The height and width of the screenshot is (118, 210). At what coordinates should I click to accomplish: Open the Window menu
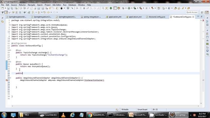point(81,5)
